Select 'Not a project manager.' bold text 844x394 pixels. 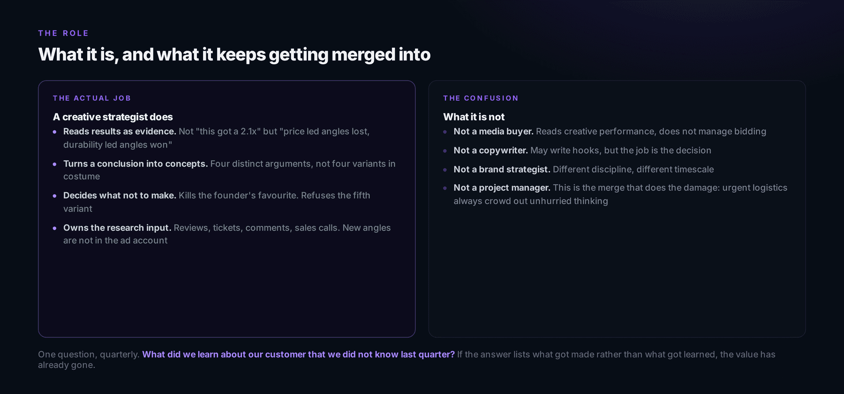click(x=502, y=188)
